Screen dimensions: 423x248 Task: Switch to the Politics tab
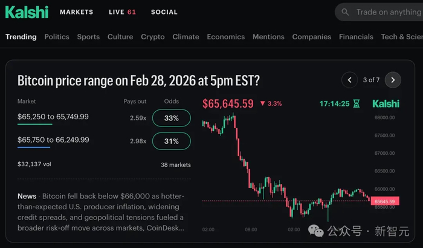(57, 37)
